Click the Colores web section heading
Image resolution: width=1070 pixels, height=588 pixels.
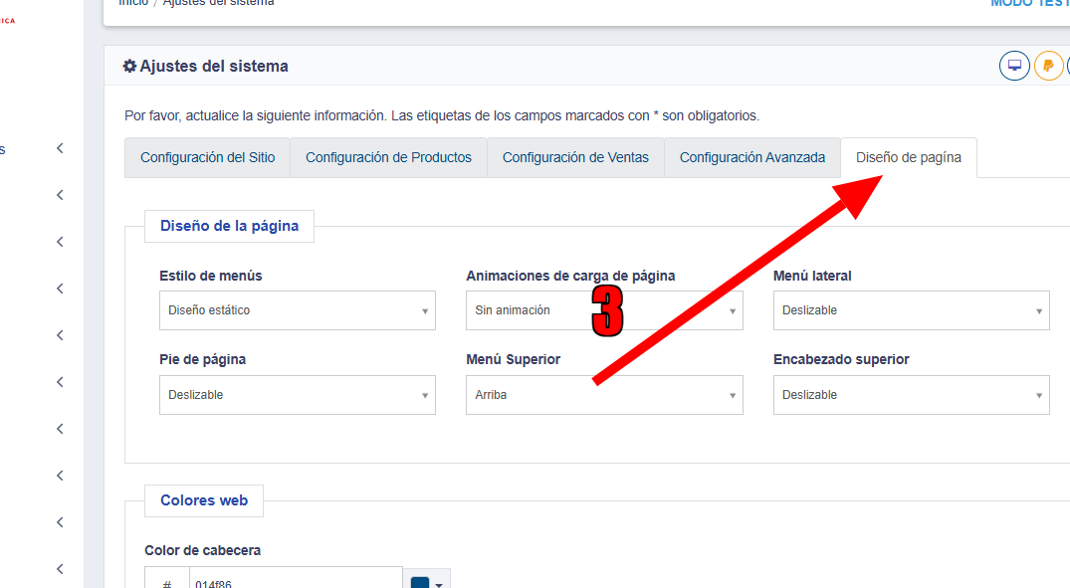(x=204, y=500)
